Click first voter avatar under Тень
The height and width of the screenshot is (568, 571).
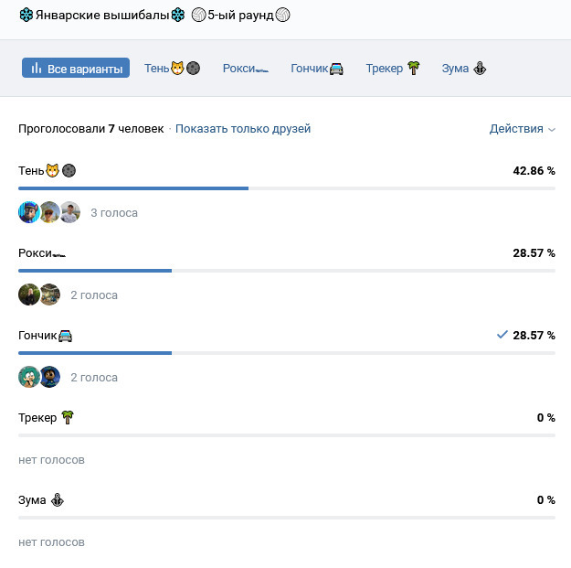[29, 212]
